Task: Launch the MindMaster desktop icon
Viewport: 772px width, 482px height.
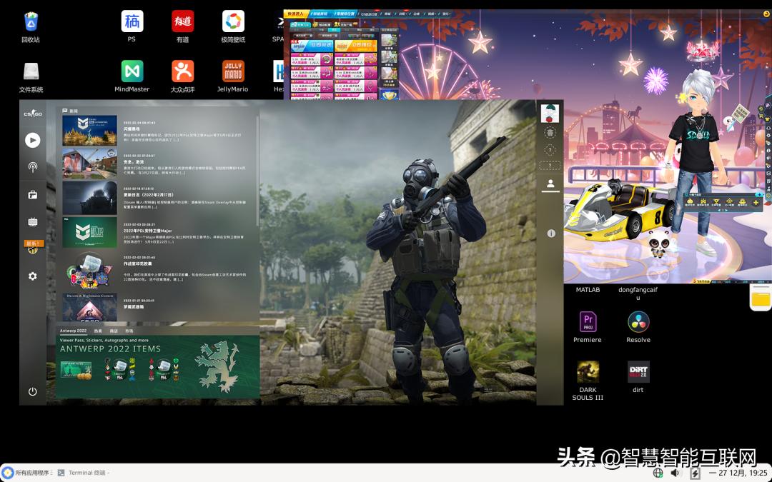Action: point(132,76)
